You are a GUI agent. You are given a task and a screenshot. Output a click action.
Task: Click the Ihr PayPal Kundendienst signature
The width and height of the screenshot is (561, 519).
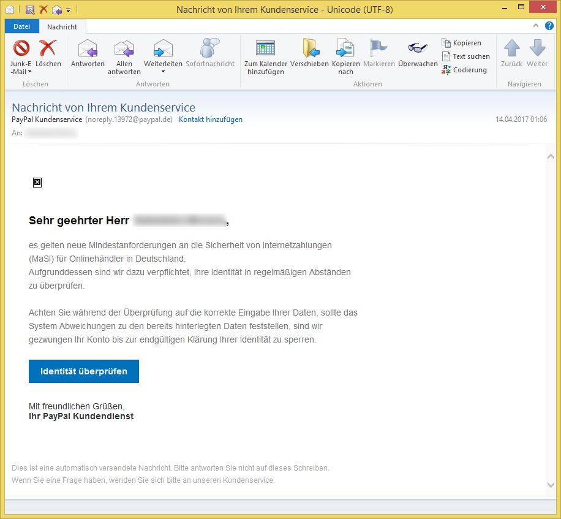81,416
